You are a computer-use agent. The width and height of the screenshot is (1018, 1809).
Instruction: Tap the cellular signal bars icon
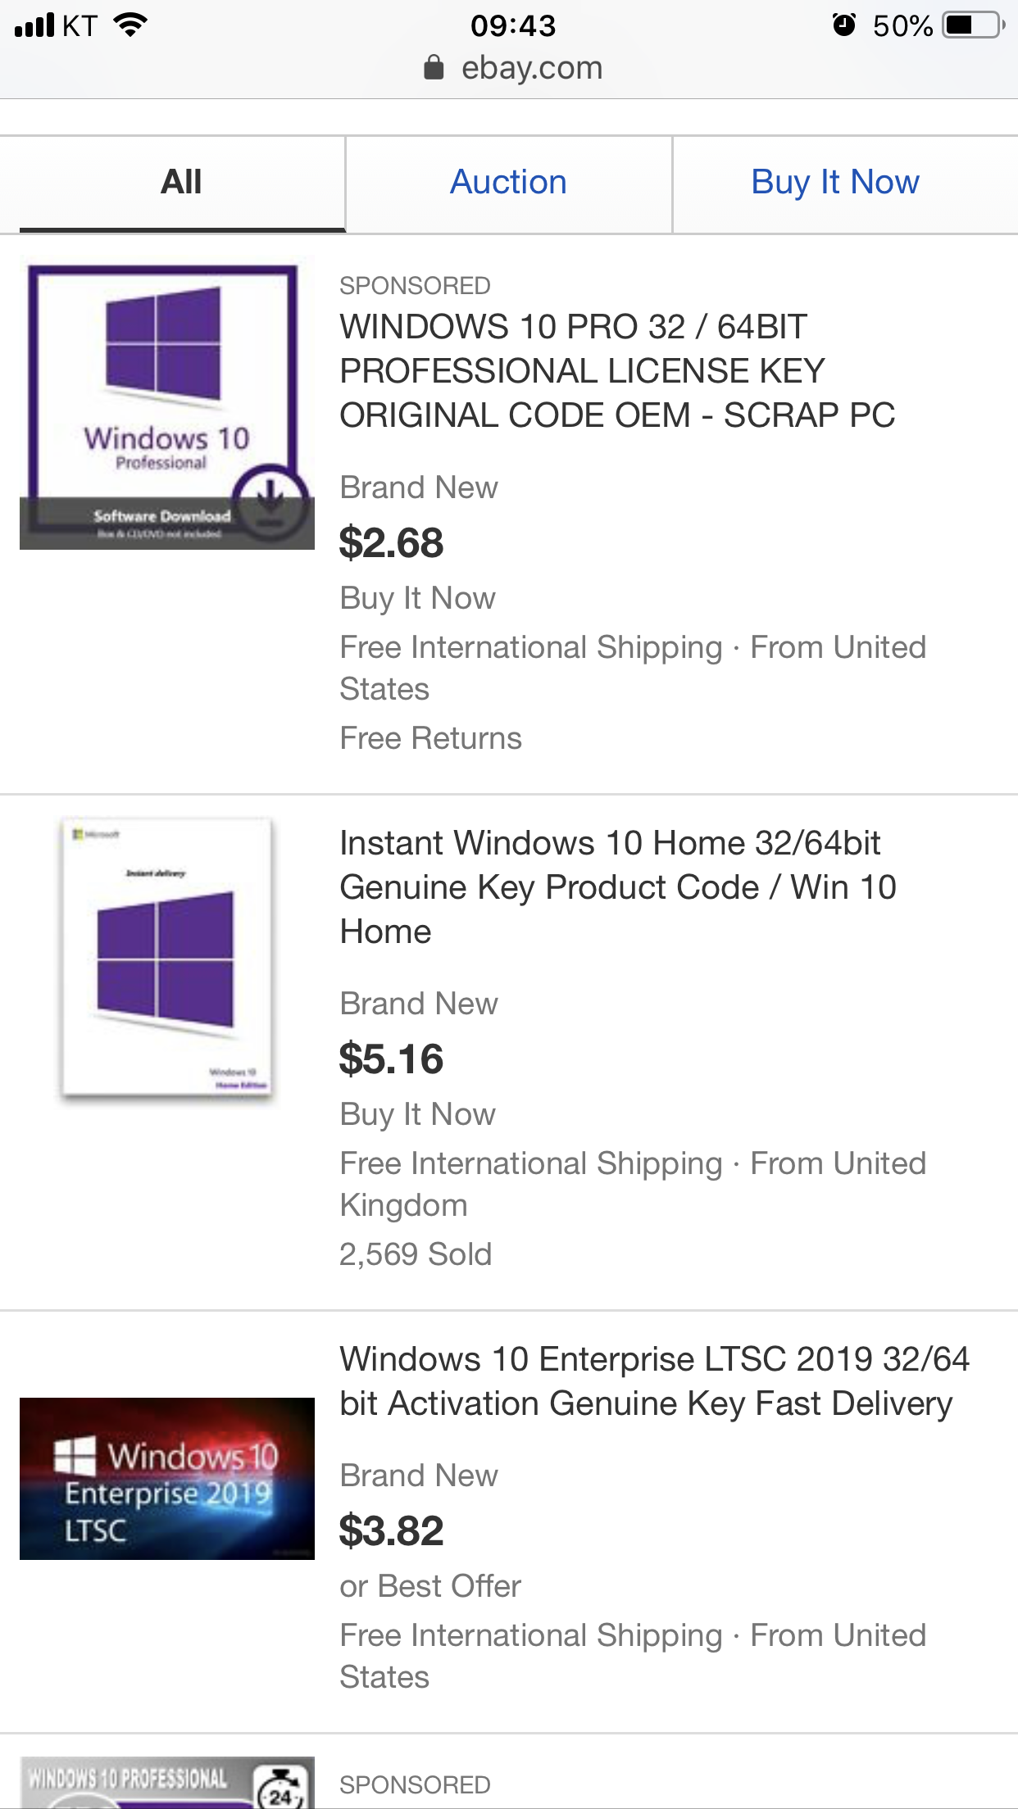[x=35, y=25]
